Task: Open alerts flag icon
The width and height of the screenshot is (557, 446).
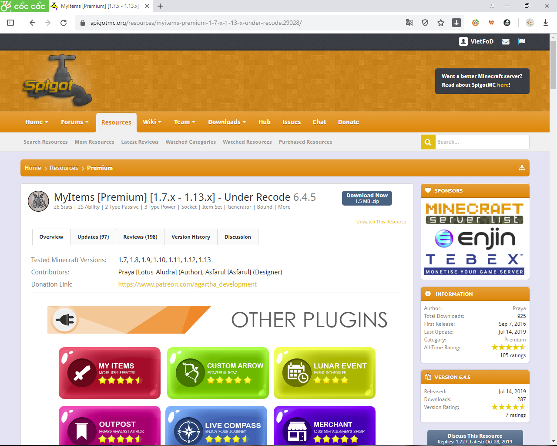Action: pyautogui.click(x=522, y=41)
